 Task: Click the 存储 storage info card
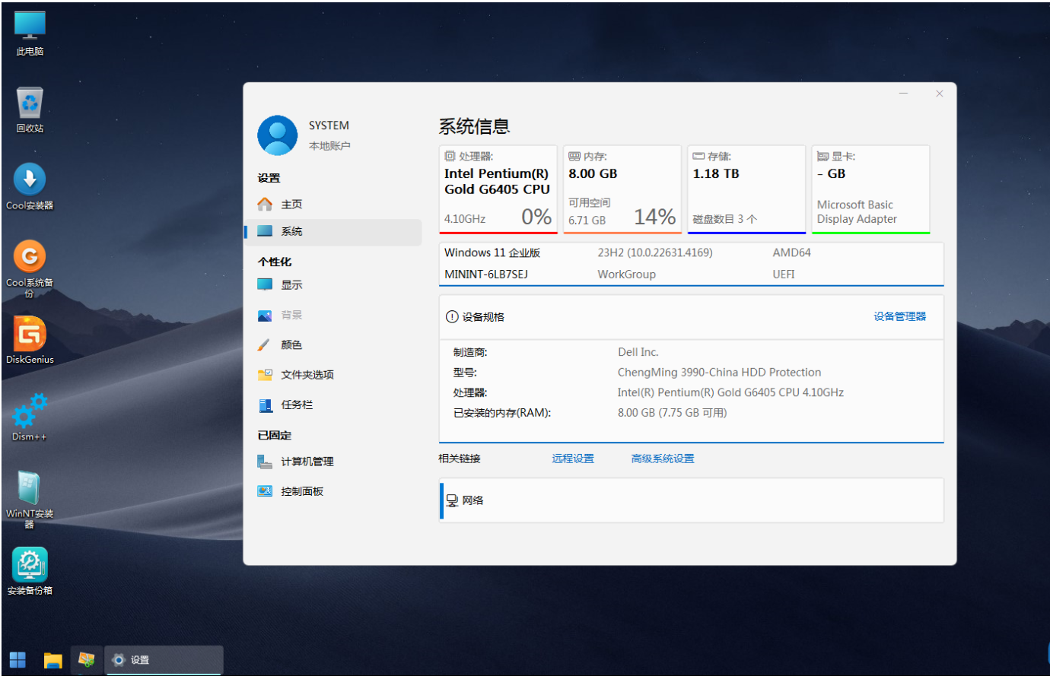(x=746, y=189)
